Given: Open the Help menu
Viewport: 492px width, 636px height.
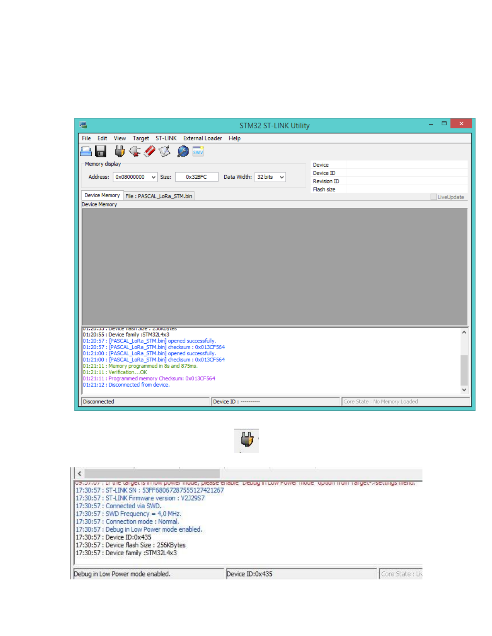Looking at the screenshot, I should (235, 138).
